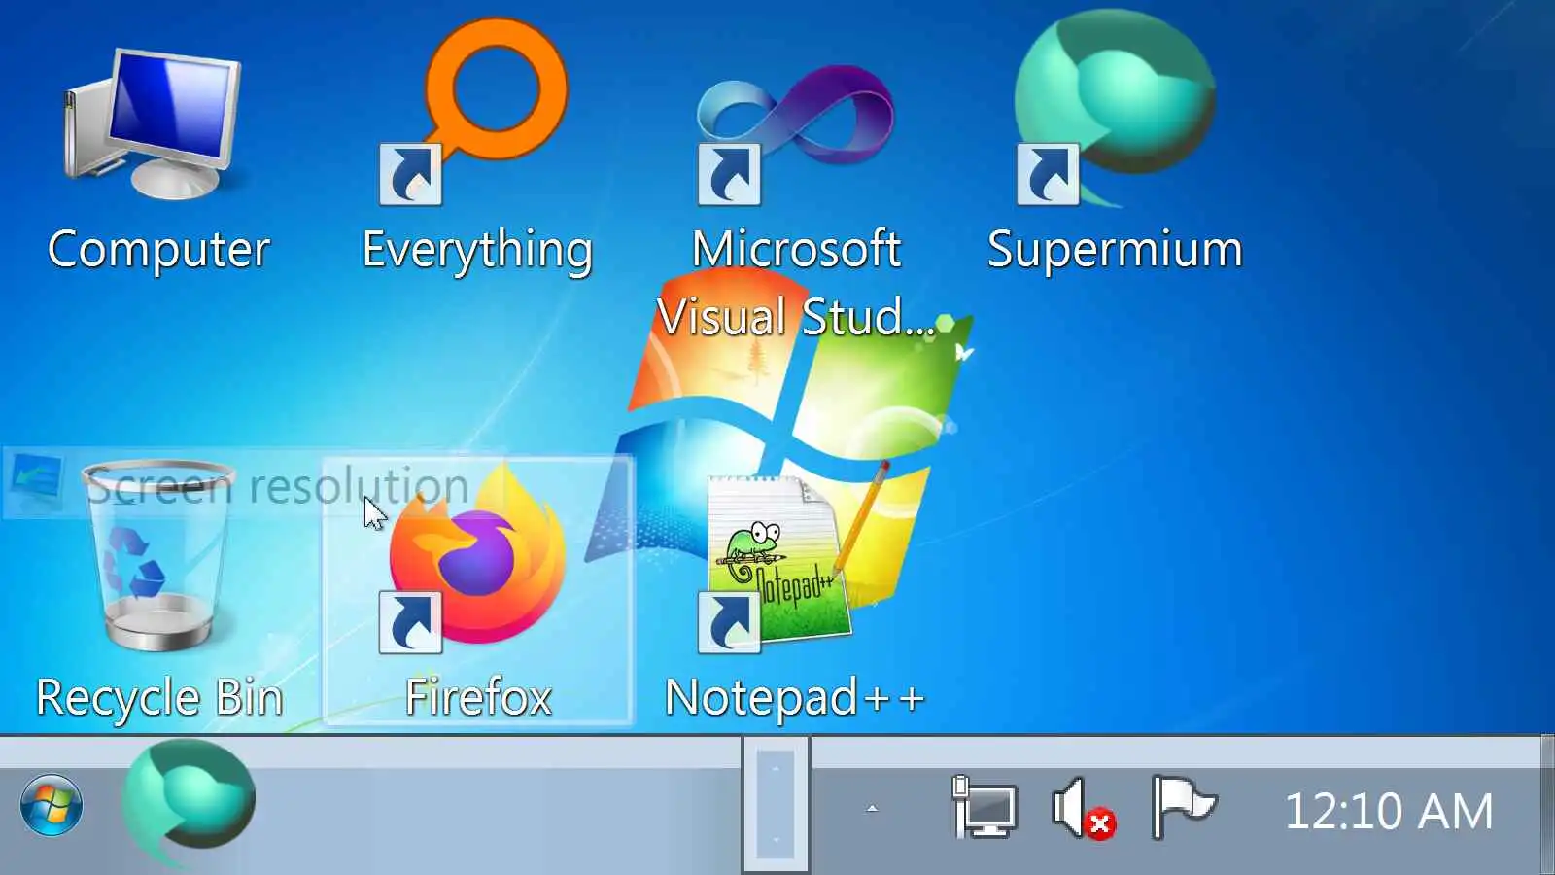Click the Firefox label text

coord(477,697)
